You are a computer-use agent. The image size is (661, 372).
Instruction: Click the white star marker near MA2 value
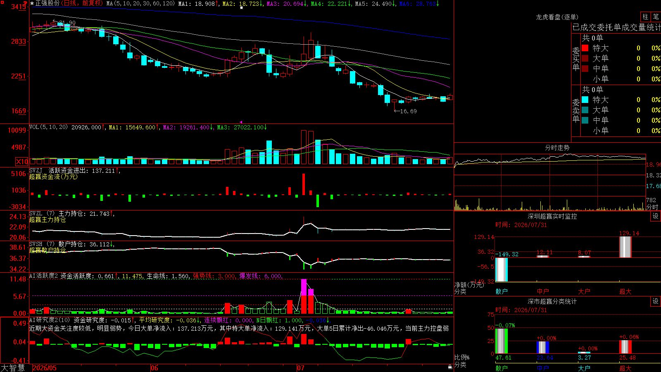[242, 7]
